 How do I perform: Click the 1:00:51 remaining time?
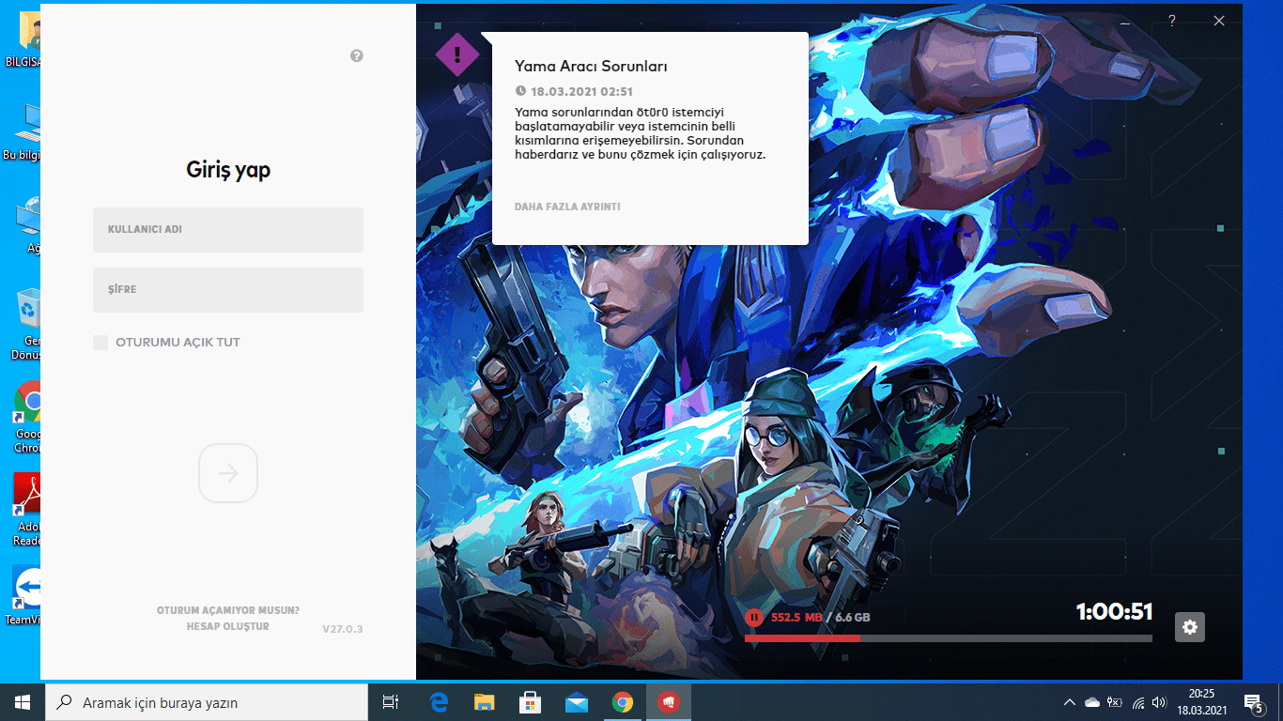pos(1114,612)
